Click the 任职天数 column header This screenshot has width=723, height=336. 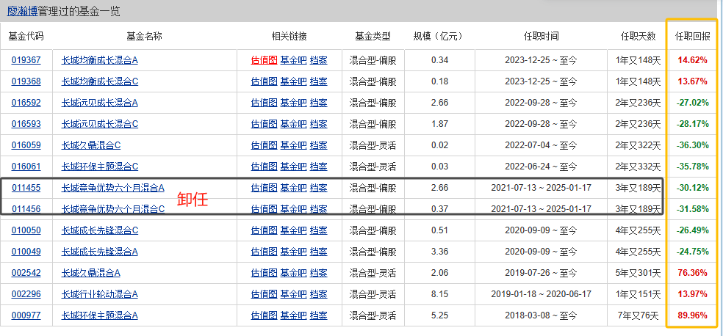639,37
